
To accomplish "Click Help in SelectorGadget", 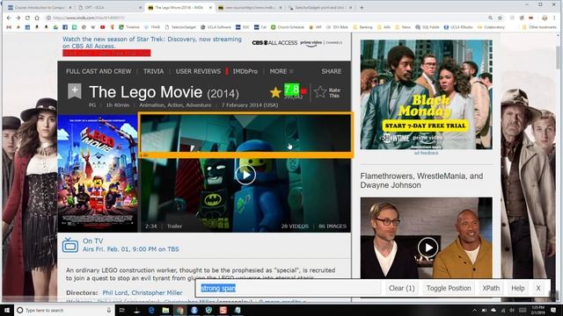I will (518, 288).
